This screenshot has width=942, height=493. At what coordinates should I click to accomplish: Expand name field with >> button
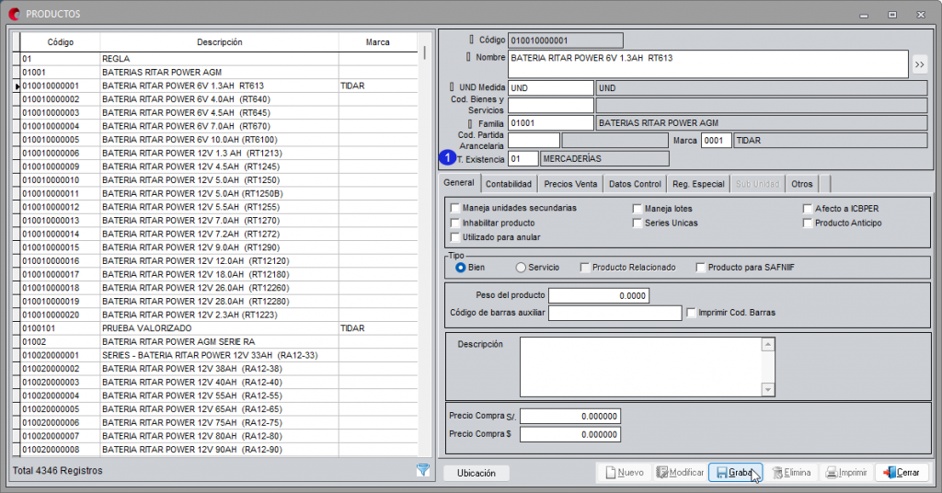(919, 64)
